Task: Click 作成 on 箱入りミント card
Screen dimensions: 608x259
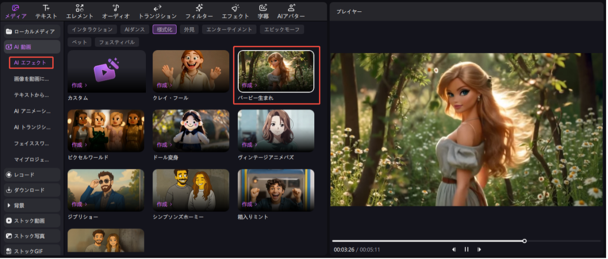Action: pyautogui.click(x=250, y=204)
